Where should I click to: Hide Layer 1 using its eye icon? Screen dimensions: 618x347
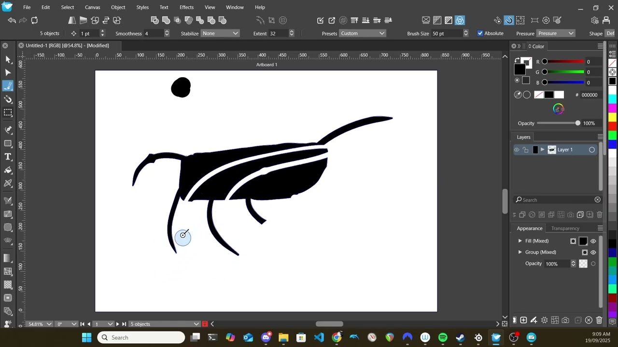coord(517,150)
